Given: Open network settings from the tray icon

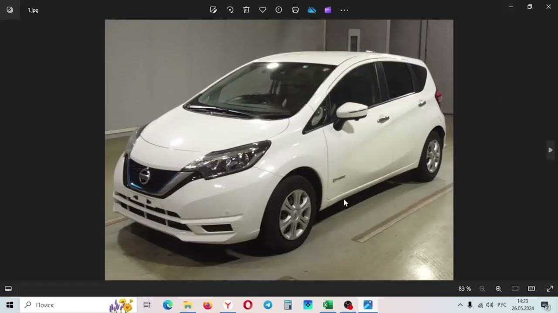Looking at the screenshot, I should point(480,305).
